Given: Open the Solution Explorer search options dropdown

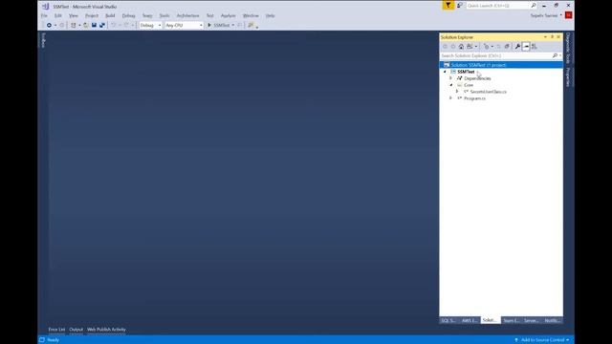Looking at the screenshot, I should 560,55.
